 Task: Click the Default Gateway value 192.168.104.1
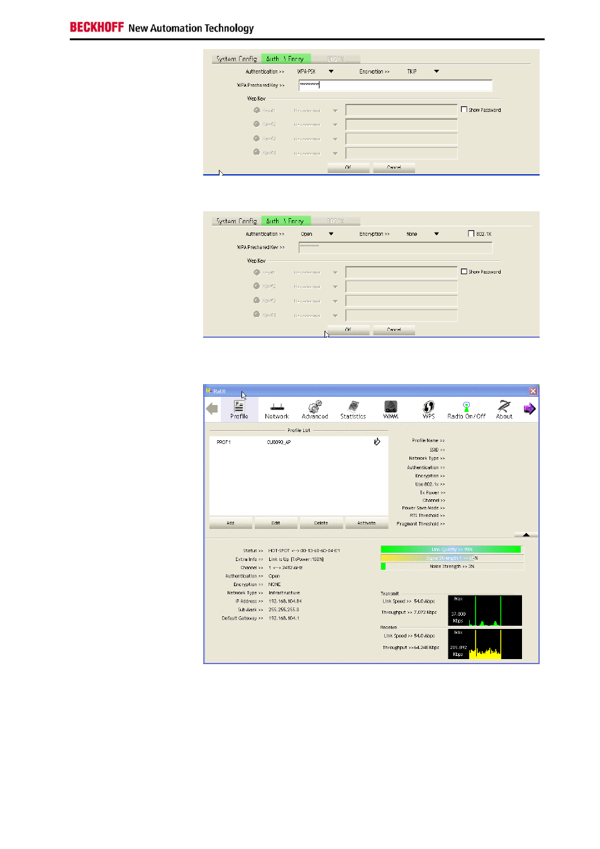[x=284, y=618]
